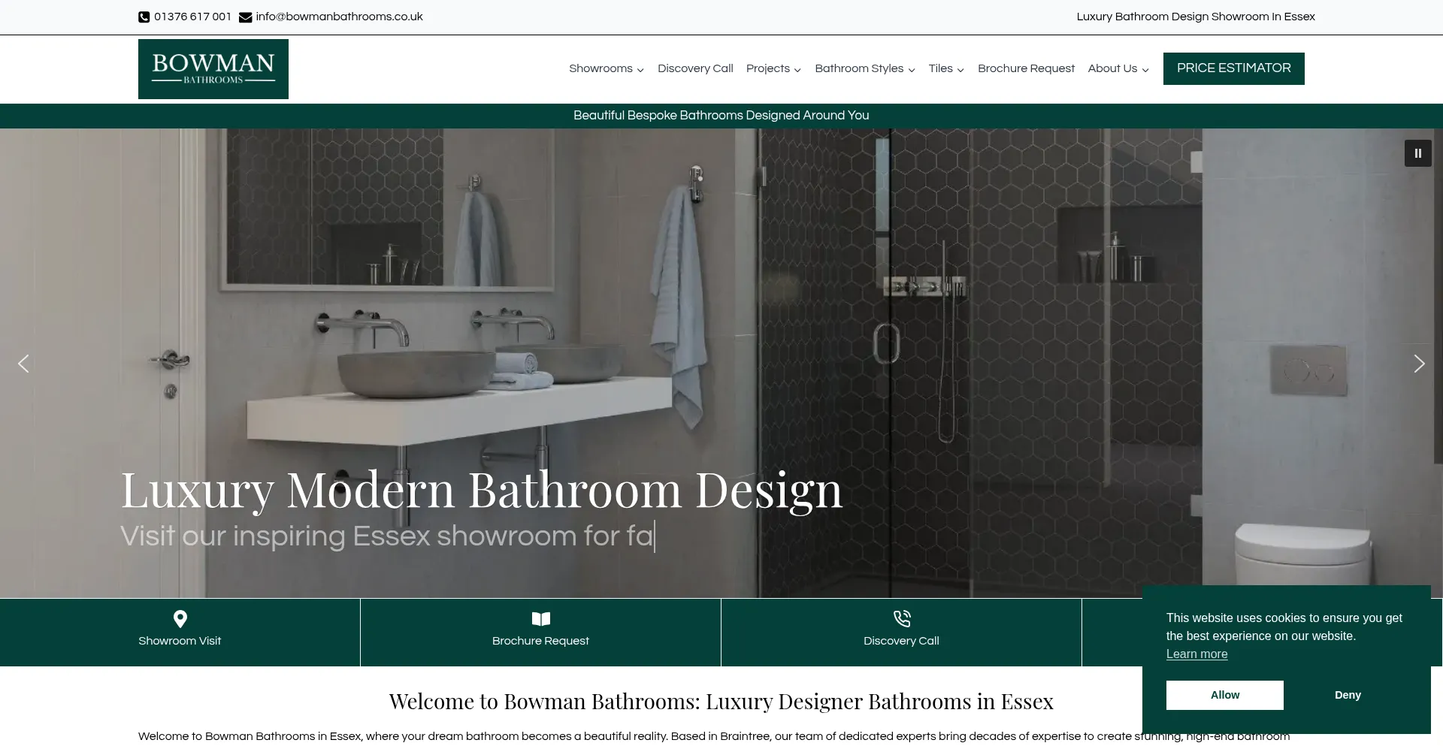Image resolution: width=1443 pixels, height=746 pixels.
Task: Open Discovery Call in the navigation menu
Action: [x=695, y=68]
